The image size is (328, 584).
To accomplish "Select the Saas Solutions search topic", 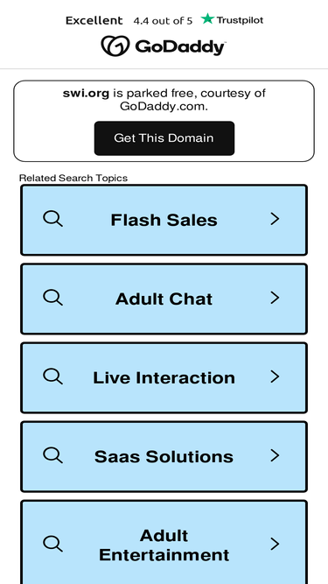I will (164, 457).
